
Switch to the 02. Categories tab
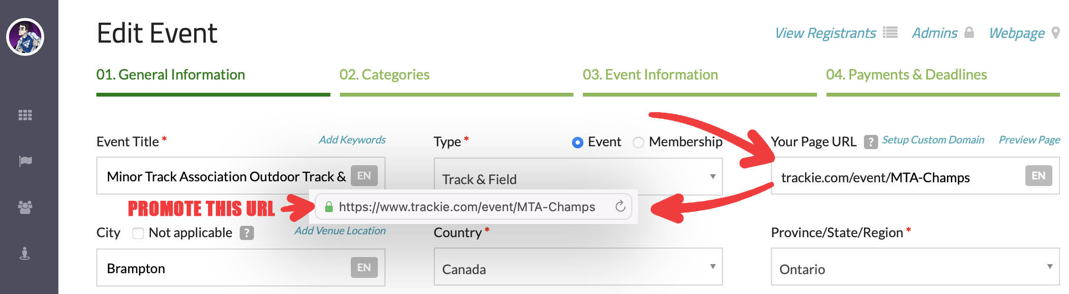point(384,75)
